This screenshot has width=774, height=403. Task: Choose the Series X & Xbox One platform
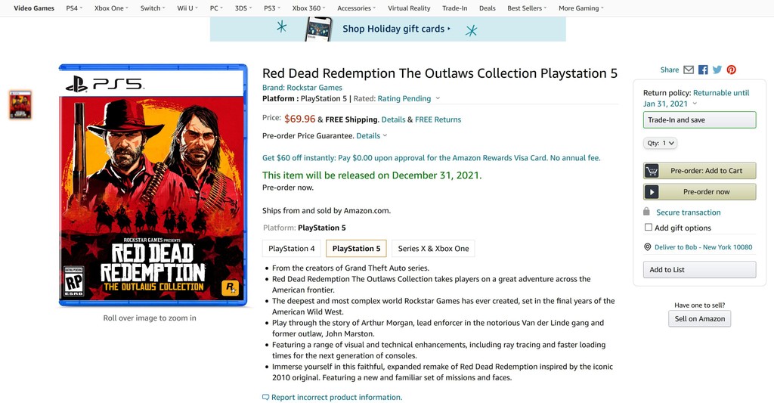point(433,249)
